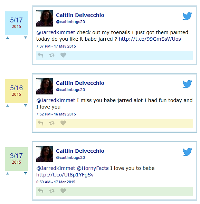Like the 16 May 2015 tweet
Image resolution: width=200 pixels, height=204 pixels.
[63, 123]
